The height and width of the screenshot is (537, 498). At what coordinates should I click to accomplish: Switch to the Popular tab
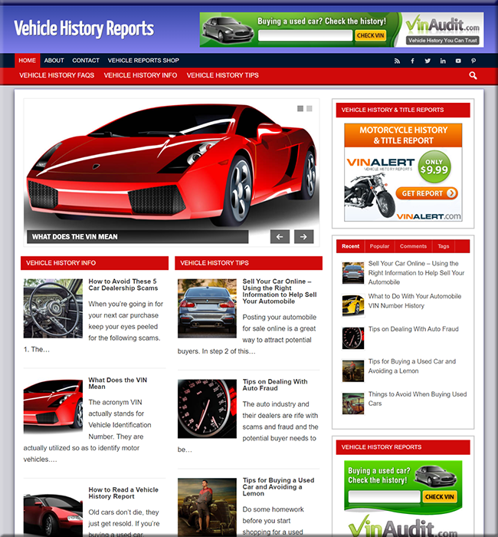(379, 246)
